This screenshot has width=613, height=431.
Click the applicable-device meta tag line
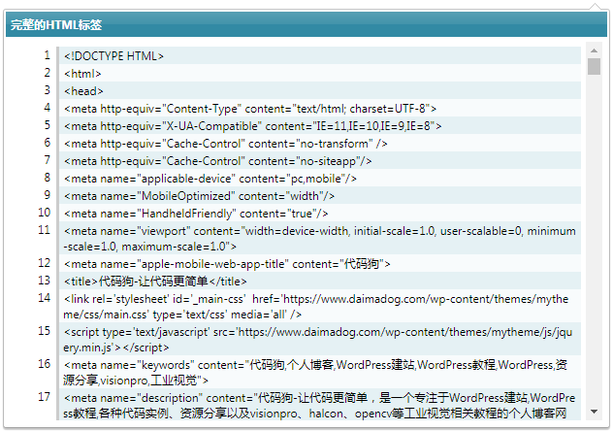(210, 179)
